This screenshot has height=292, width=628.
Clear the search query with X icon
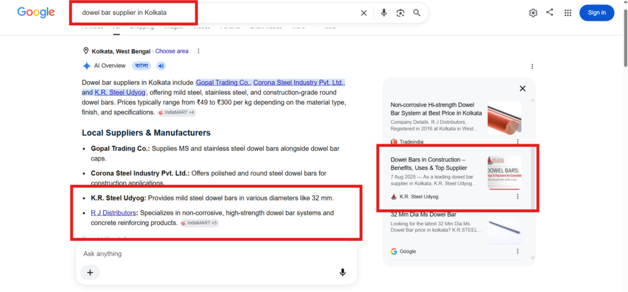(x=364, y=13)
